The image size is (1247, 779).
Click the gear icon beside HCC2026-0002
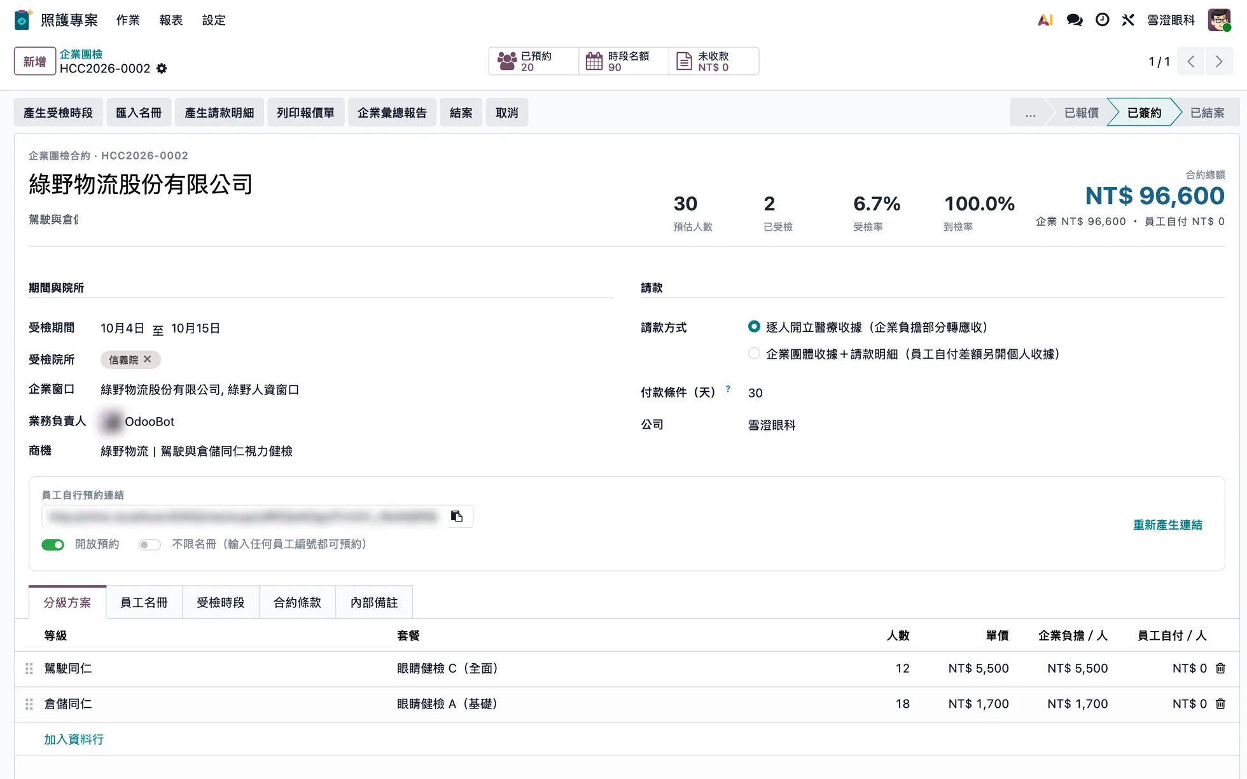pyautogui.click(x=162, y=69)
